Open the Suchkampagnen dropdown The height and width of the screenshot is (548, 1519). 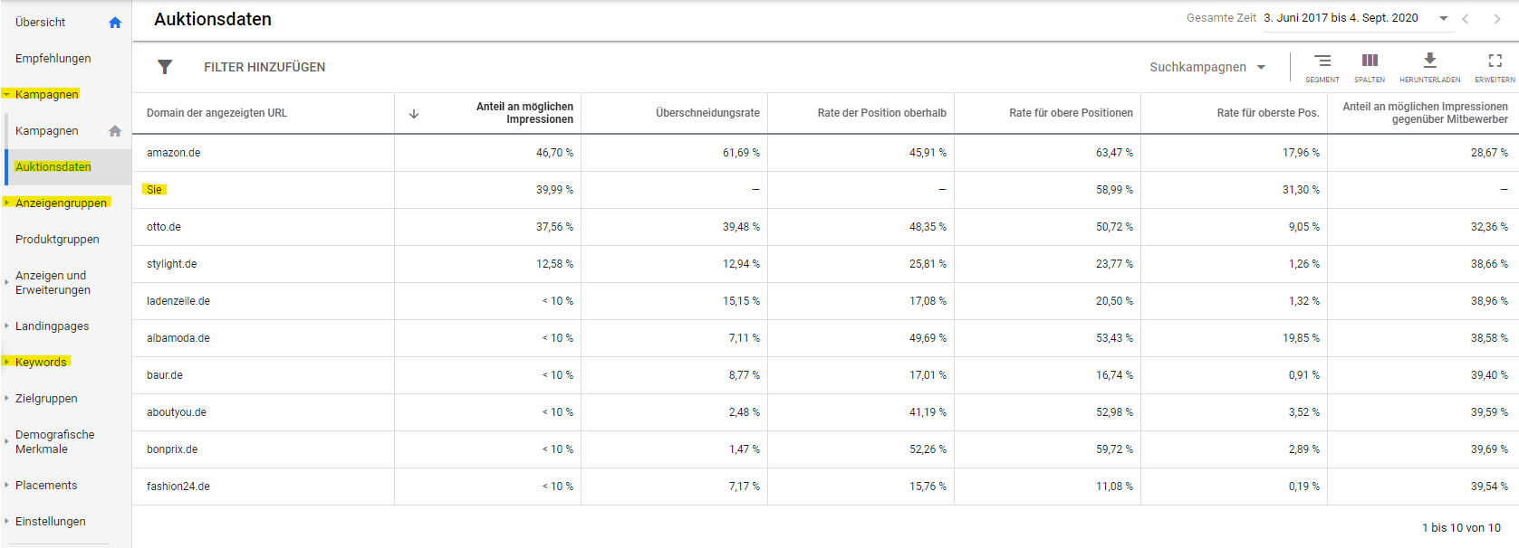click(1207, 67)
